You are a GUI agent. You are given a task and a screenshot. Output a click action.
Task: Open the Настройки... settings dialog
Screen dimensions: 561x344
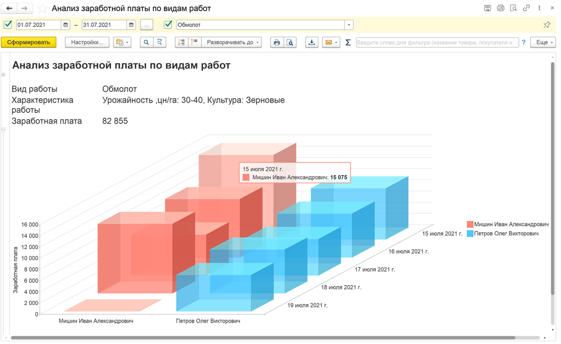87,42
